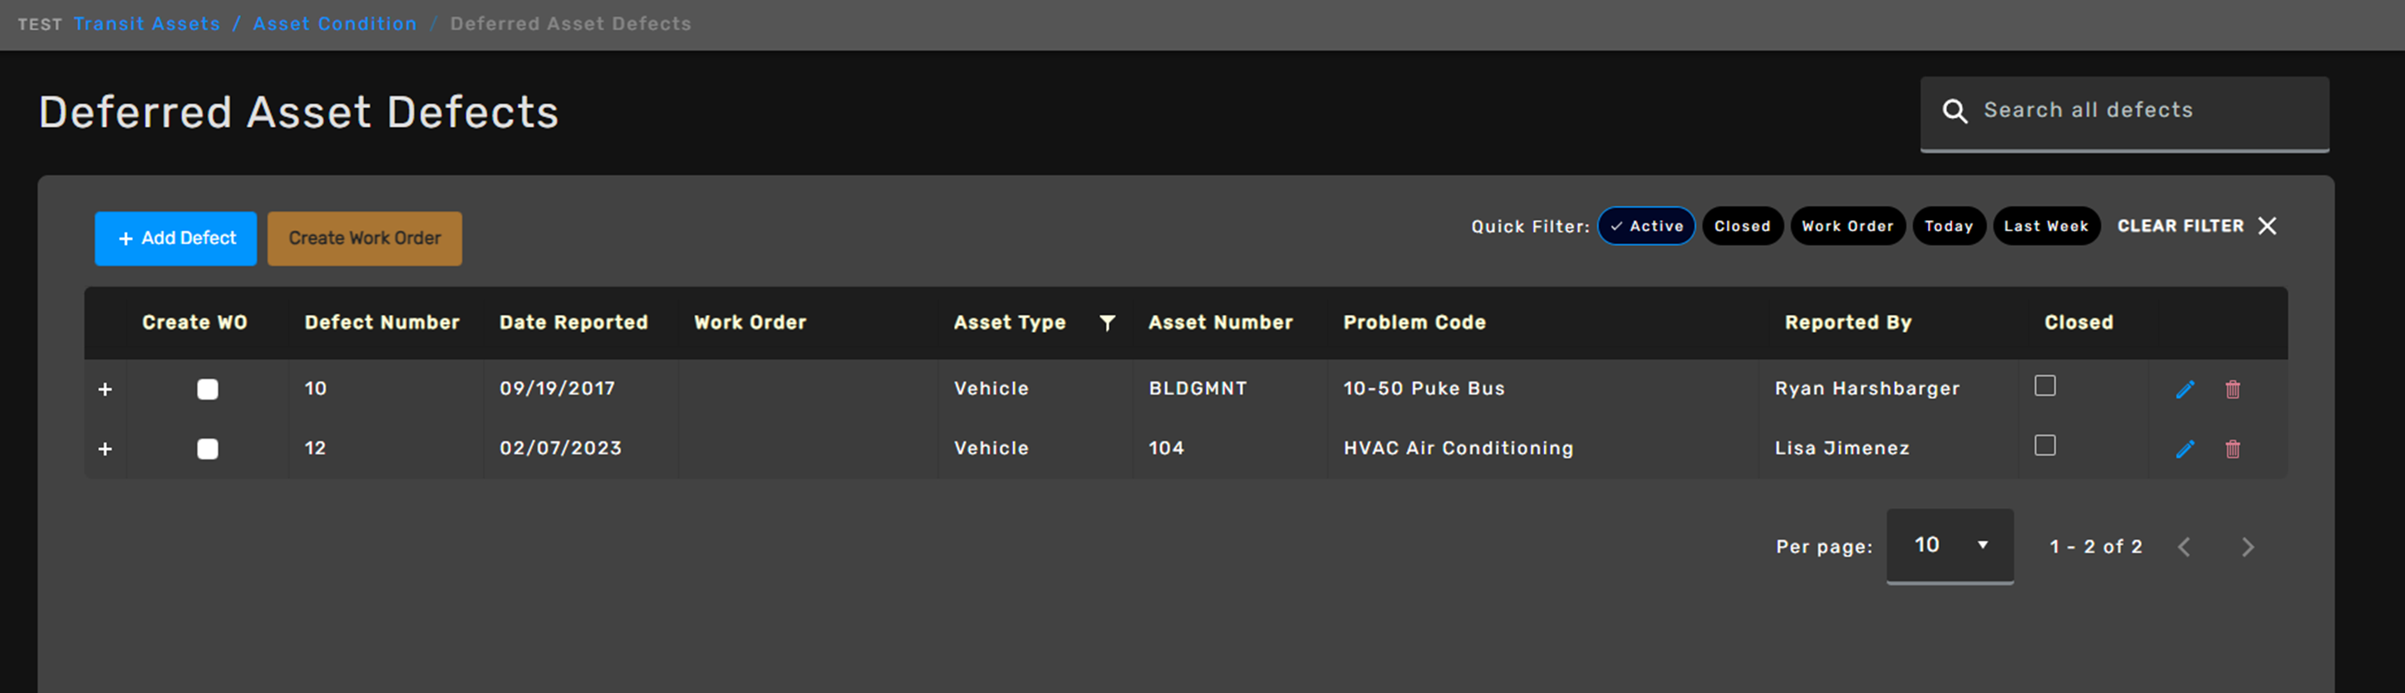The height and width of the screenshot is (693, 2405).
Task: Tick the Closed checkbox for Ryan Harshbarger row
Action: point(2044,386)
